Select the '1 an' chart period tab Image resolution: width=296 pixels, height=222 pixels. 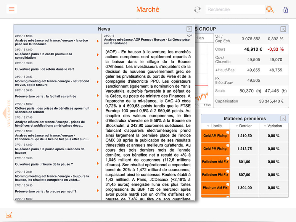(202, 38)
